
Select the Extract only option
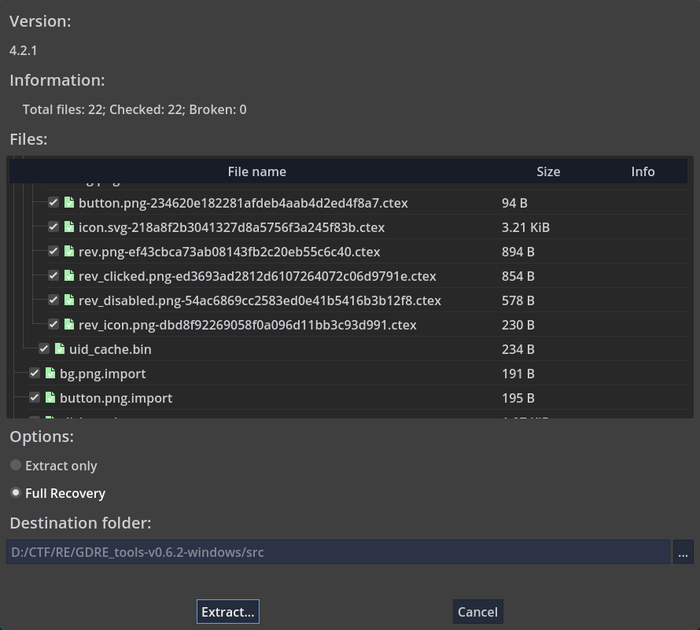[16, 466]
